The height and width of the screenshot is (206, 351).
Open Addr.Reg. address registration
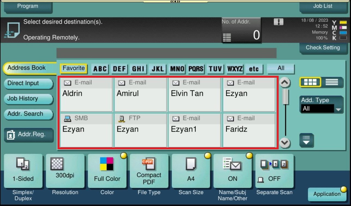click(x=28, y=135)
